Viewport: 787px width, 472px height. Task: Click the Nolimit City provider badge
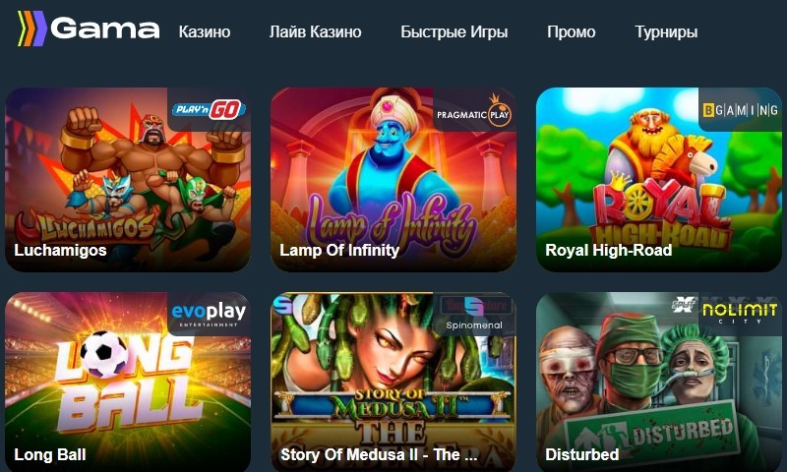(x=740, y=314)
